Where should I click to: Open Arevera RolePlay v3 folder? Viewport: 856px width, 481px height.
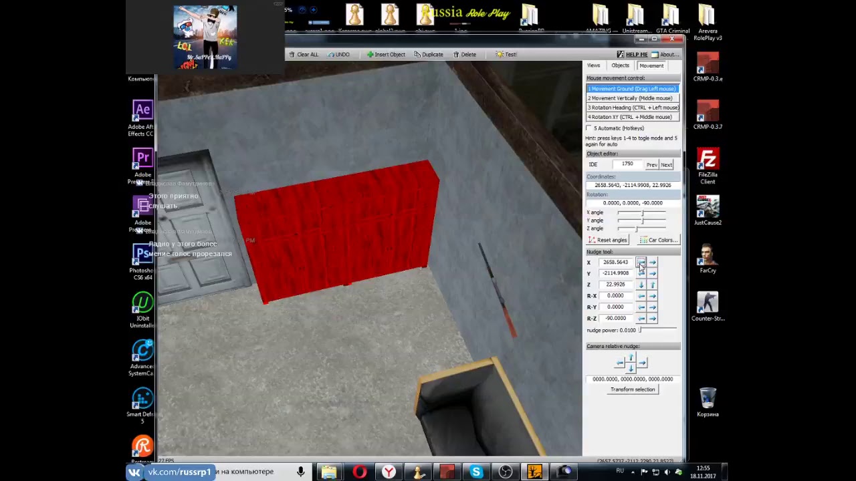[708, 22]
